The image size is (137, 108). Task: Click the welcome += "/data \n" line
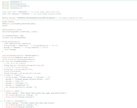[14, 81]
